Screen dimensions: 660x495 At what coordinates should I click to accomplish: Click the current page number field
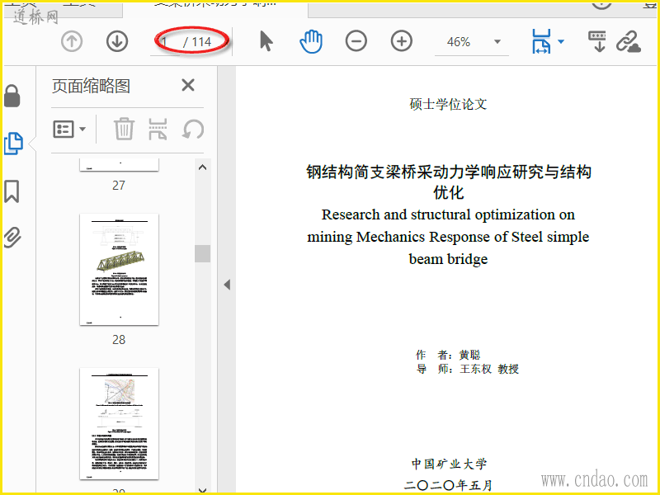164,42
